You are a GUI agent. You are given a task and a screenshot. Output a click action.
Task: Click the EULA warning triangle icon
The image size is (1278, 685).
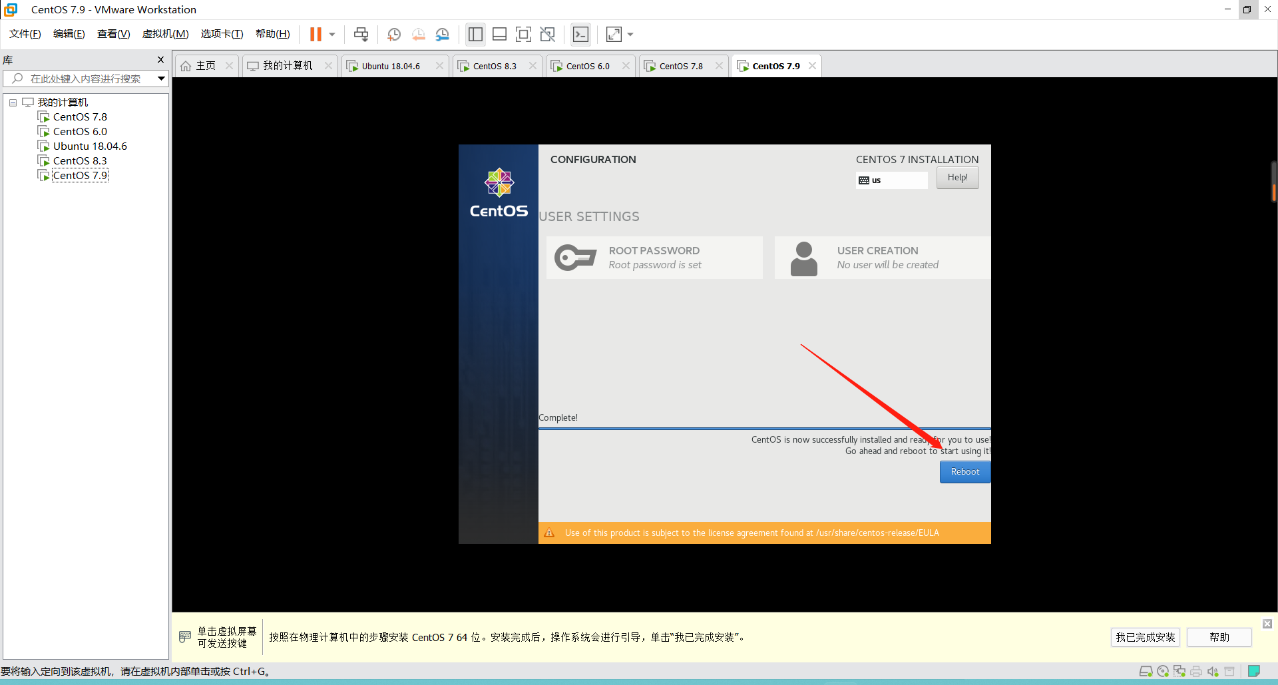coord(549,533)
